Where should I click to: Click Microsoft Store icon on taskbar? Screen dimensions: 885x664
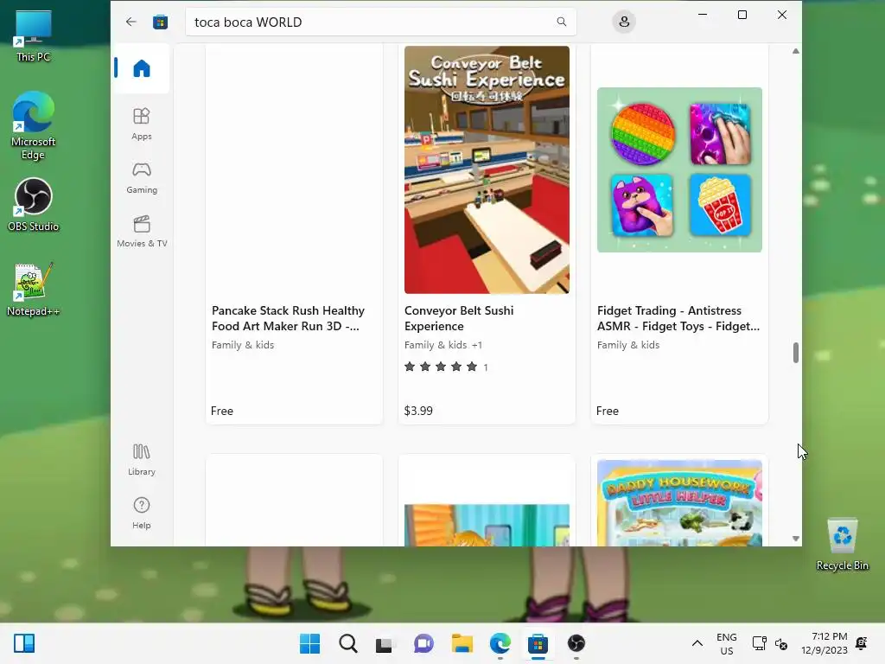coord(538,643)
